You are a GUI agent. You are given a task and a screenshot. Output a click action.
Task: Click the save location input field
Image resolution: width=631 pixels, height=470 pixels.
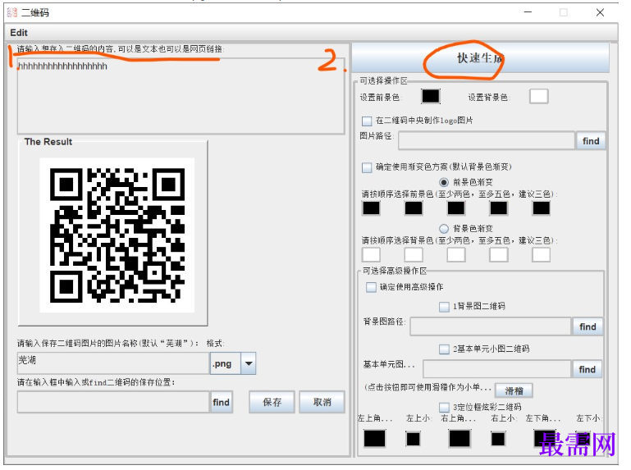[113, 402]
